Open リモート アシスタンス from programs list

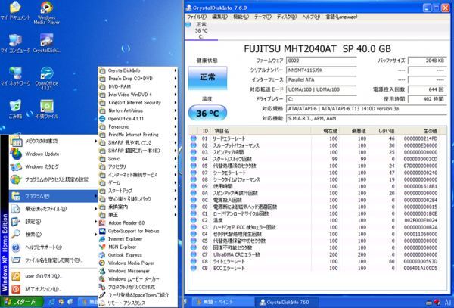click(138, 303)
